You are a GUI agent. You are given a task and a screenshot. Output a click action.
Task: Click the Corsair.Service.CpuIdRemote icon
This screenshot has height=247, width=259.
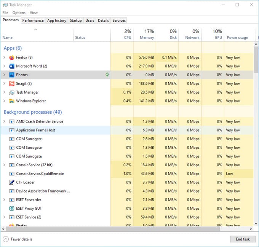tap(12, 174)
